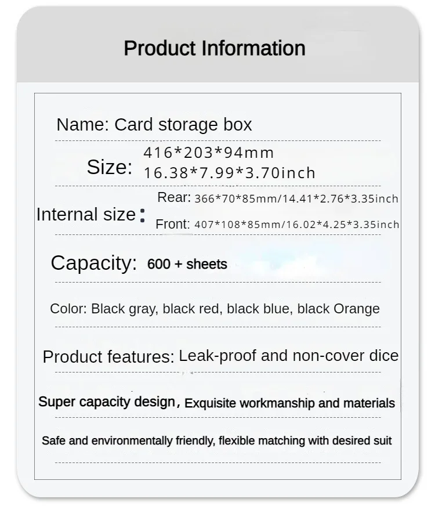Click the Product Information heading
This screenshot has width=435, height=517.
[215, 48]
